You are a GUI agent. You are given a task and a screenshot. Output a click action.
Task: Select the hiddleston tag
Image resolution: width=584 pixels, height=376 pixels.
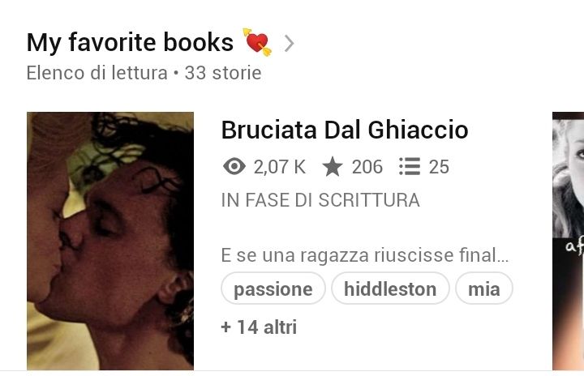point(390,288)
